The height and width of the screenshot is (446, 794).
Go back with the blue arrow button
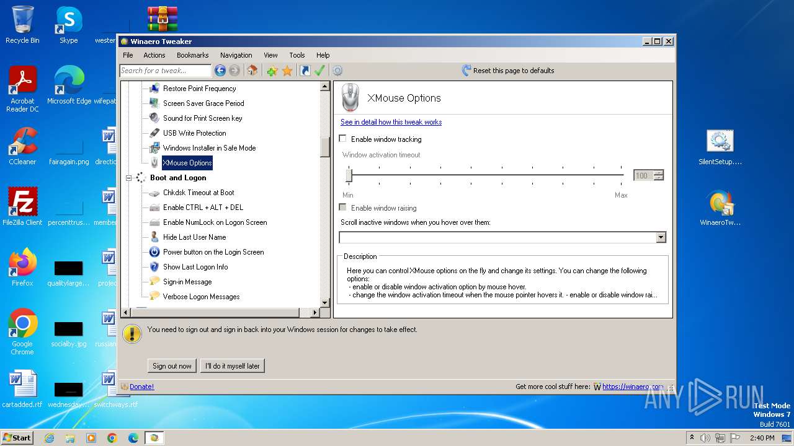click(x=220, y=71)
